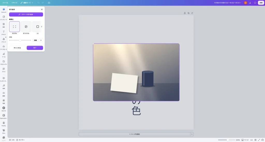Open the リサイズ (Resize) menu

14,3
